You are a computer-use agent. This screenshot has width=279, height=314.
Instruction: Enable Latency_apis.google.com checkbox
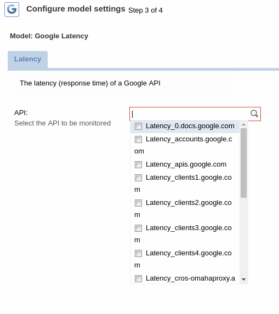pyautogui.click(x=138, y=164)
